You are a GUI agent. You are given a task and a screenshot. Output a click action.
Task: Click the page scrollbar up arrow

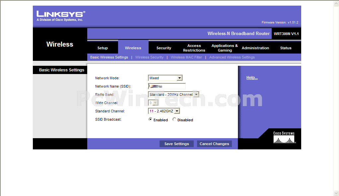tap(336, 3)
